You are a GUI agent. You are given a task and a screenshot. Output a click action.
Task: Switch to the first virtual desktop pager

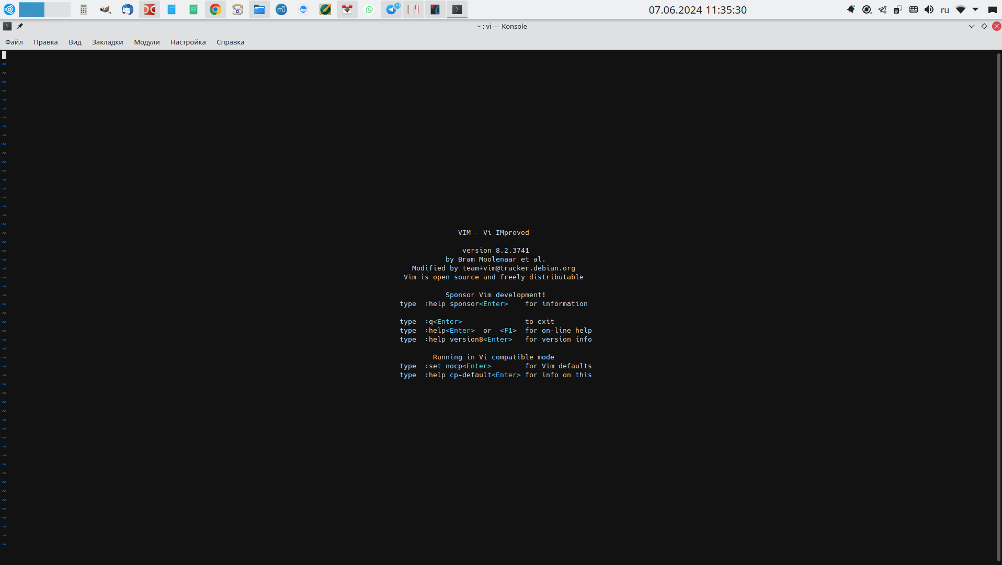click(x=31, y=9)
